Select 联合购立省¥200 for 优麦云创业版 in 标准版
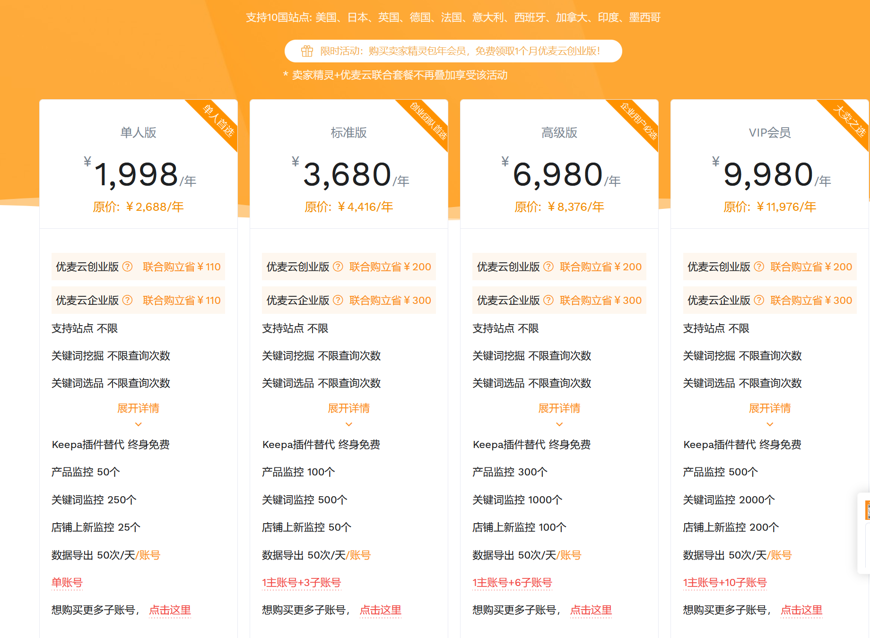 [390, 267]
